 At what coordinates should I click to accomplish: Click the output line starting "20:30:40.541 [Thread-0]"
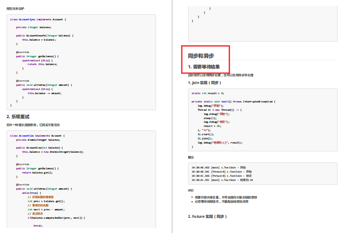[222, 172]
